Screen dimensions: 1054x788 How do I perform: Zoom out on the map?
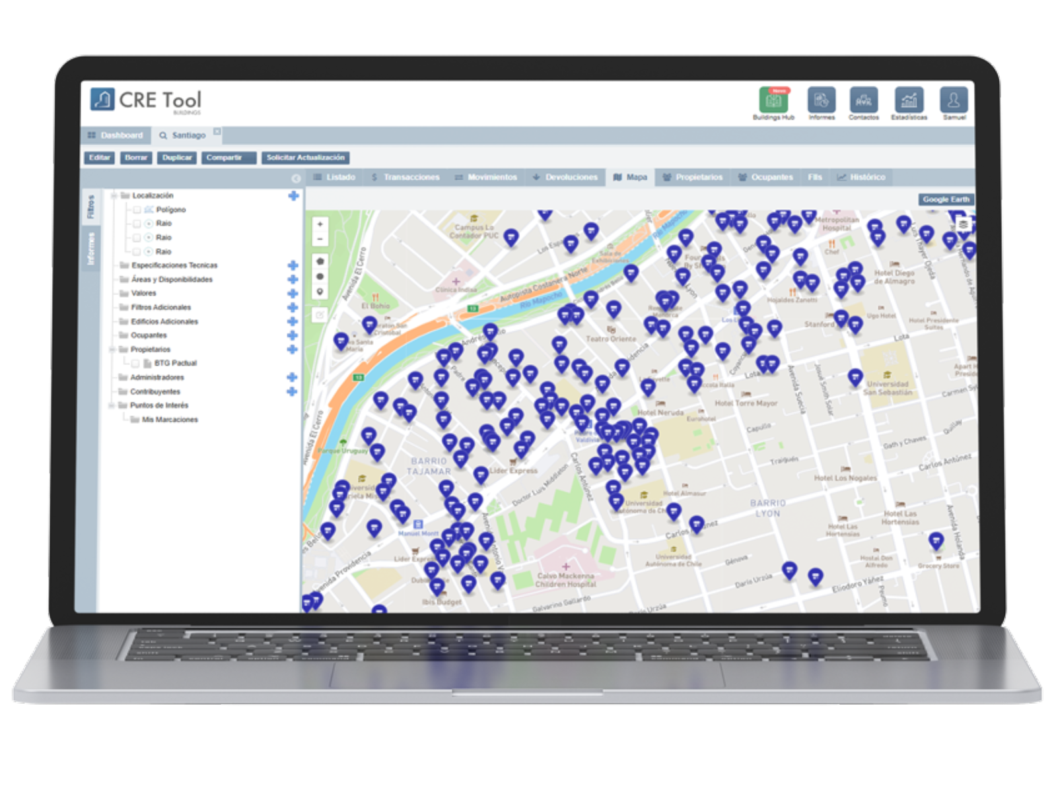click(320, 239)
